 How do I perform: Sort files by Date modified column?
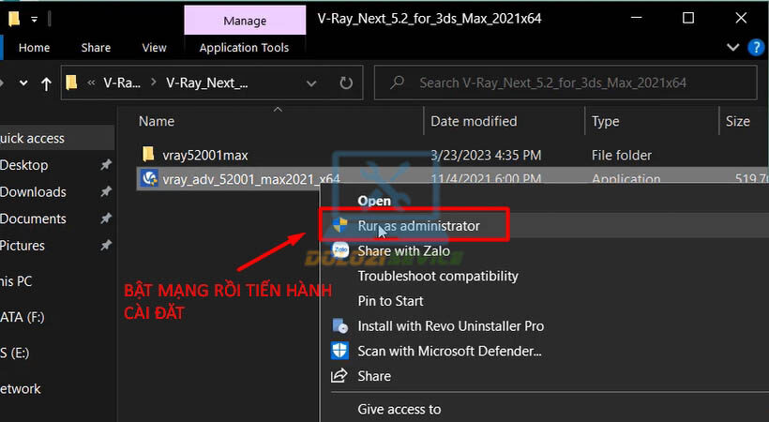(474, 121)
